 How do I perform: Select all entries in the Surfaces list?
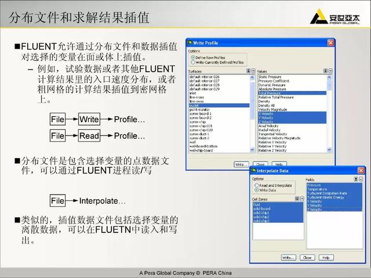pyautogui.click(x=248, y=71)
